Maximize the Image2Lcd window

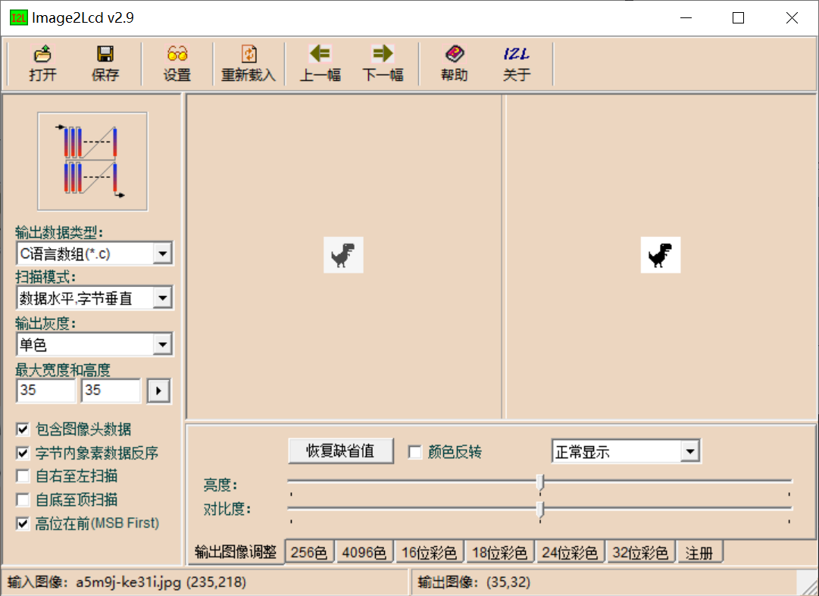[x=738, y=17]
